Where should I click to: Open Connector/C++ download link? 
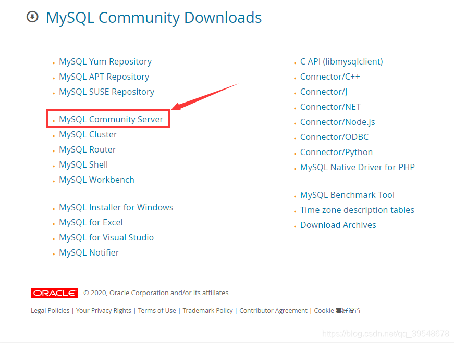(x=330, y=77)
